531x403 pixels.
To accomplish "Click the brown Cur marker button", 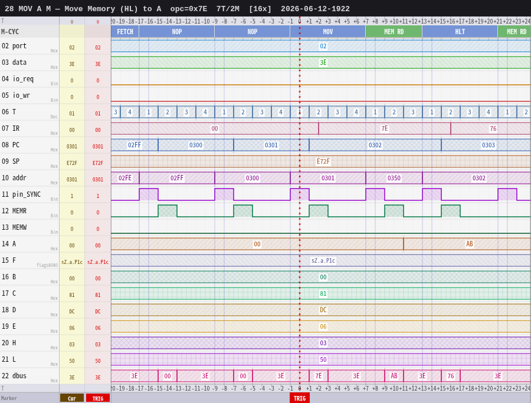I will 72,398.
